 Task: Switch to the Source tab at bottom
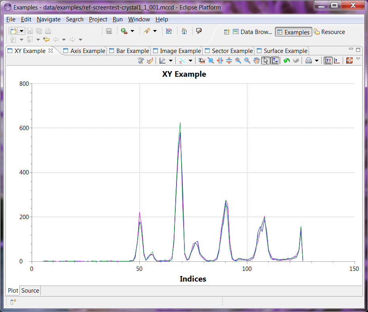click(x=30, y=291)
